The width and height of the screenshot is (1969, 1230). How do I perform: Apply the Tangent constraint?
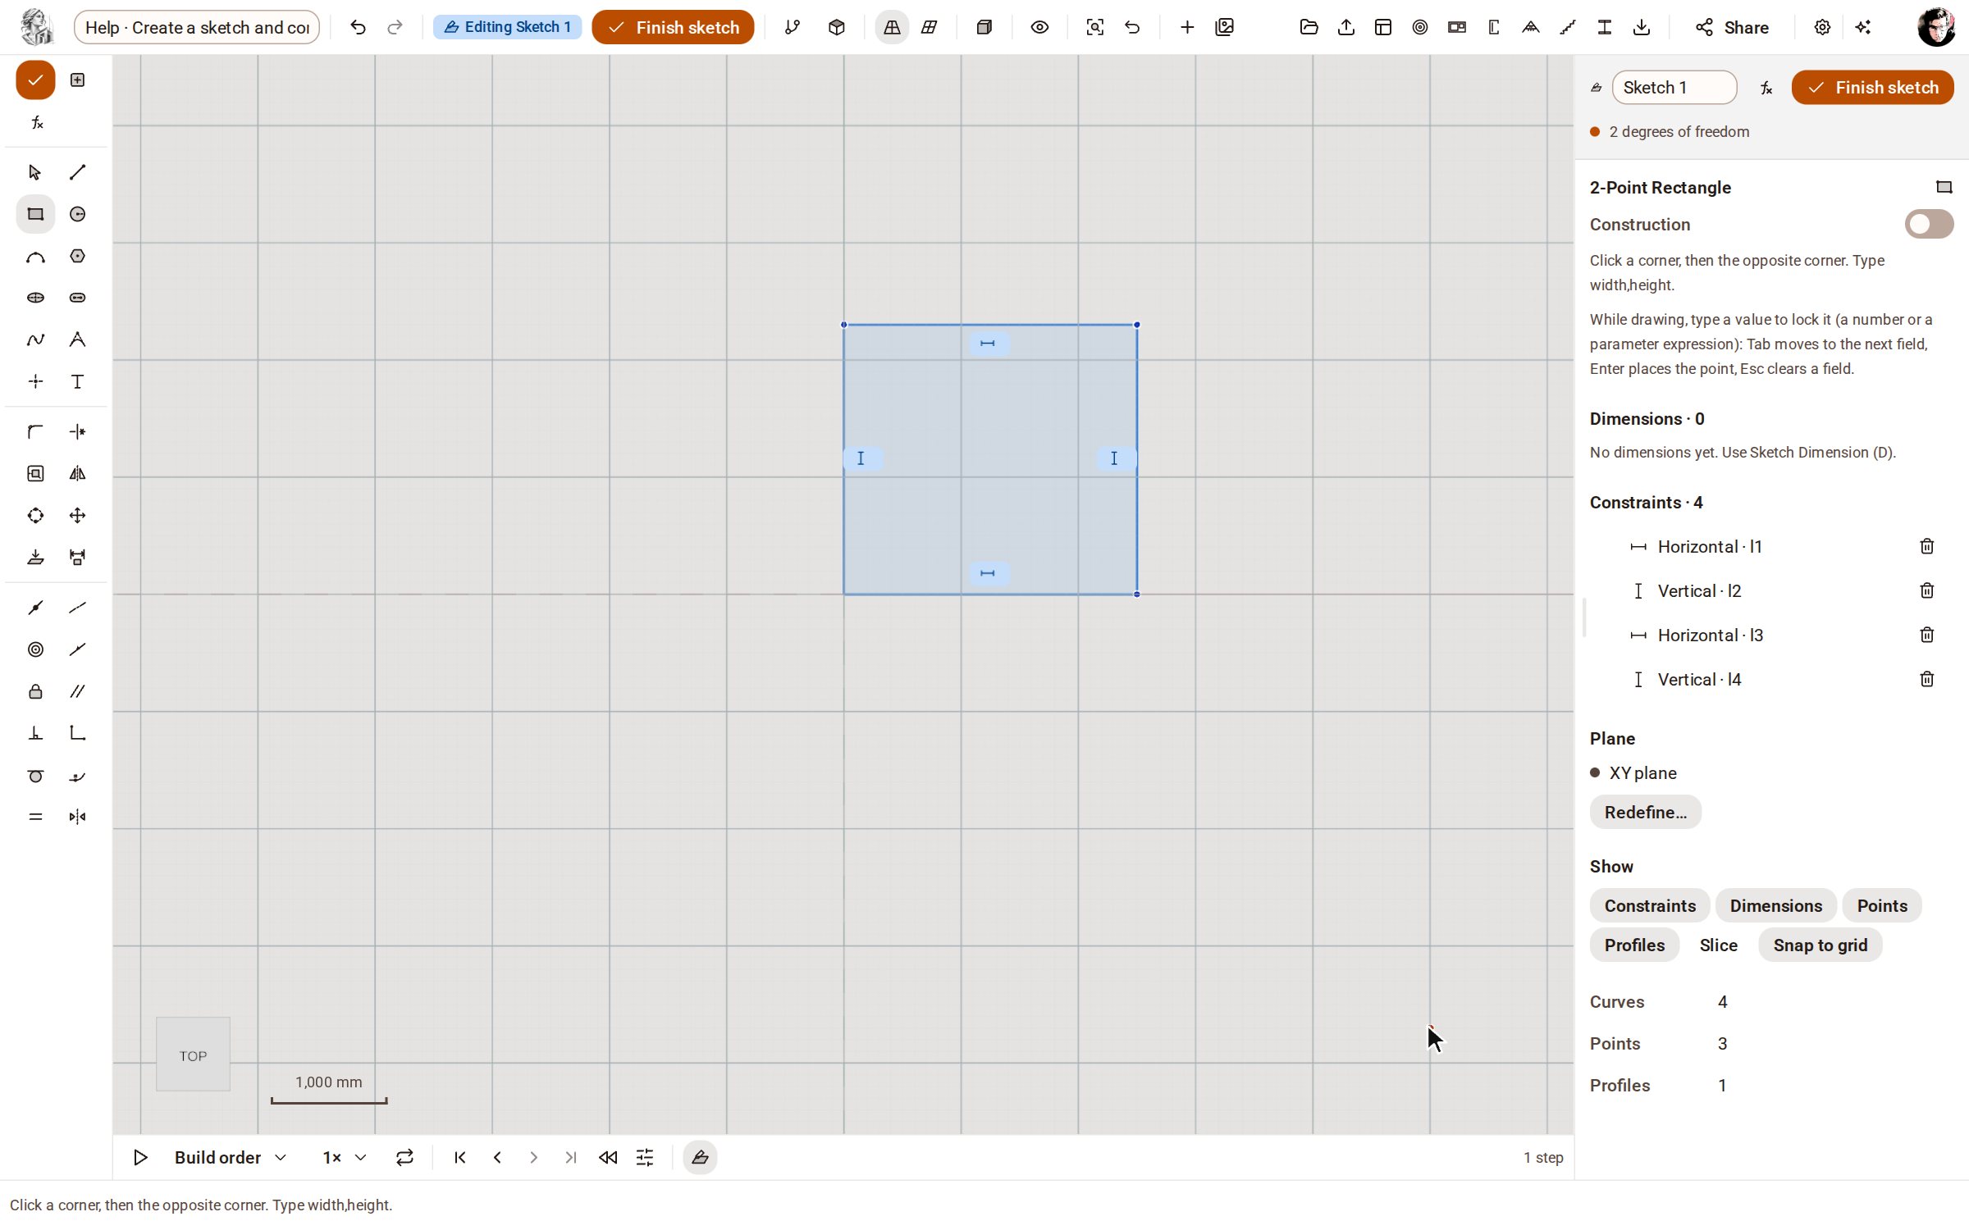35,775
